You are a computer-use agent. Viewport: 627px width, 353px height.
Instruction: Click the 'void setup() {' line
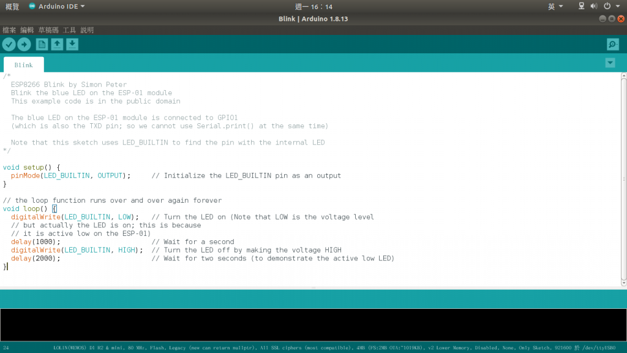click(31, 167)
